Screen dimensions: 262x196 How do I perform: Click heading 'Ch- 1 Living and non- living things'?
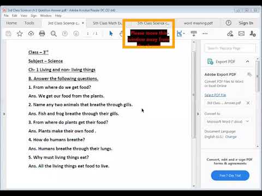(62, 70)
